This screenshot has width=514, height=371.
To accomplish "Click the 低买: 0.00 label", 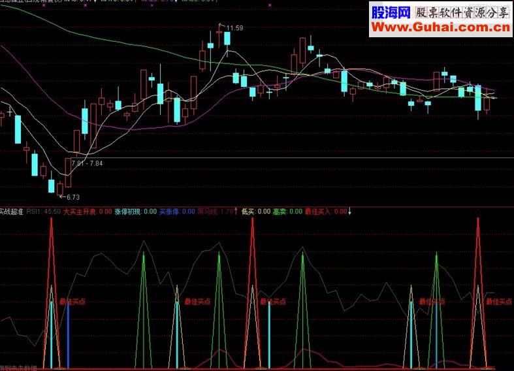I will click(256, 212).
